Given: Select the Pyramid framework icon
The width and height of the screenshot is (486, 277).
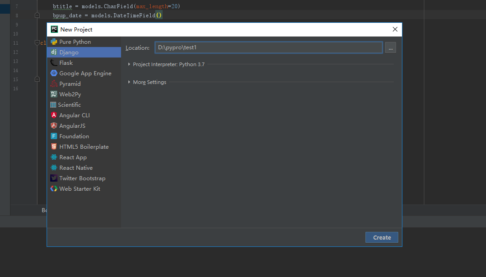Looking at the screenshot, I should point(54,84).
